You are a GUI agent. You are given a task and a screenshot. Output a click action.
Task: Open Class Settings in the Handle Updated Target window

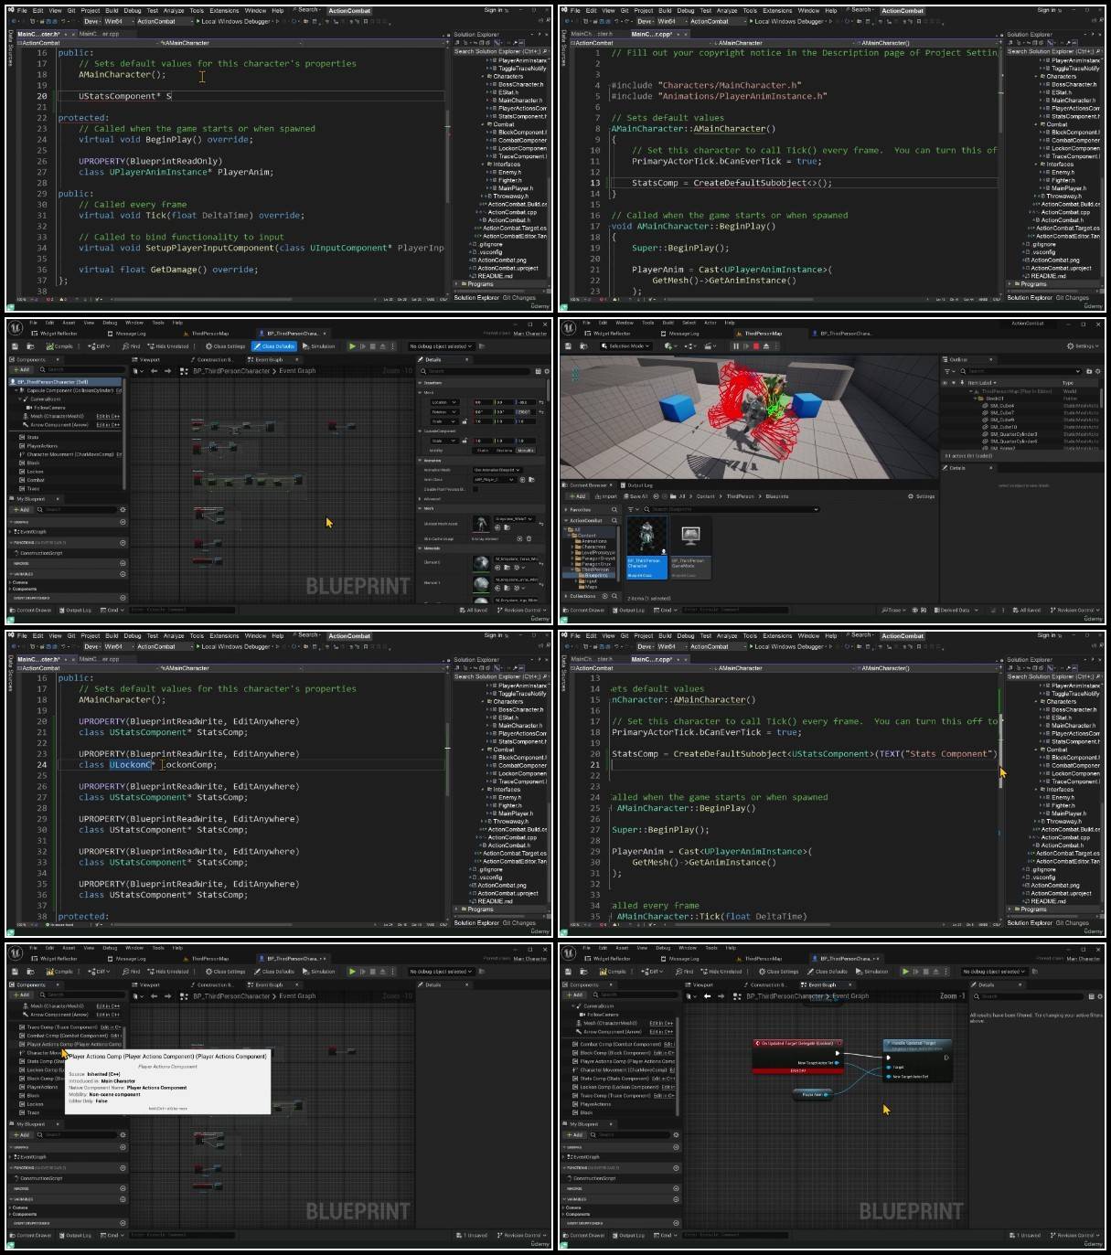pyautogui.click(x=781, y=972)
